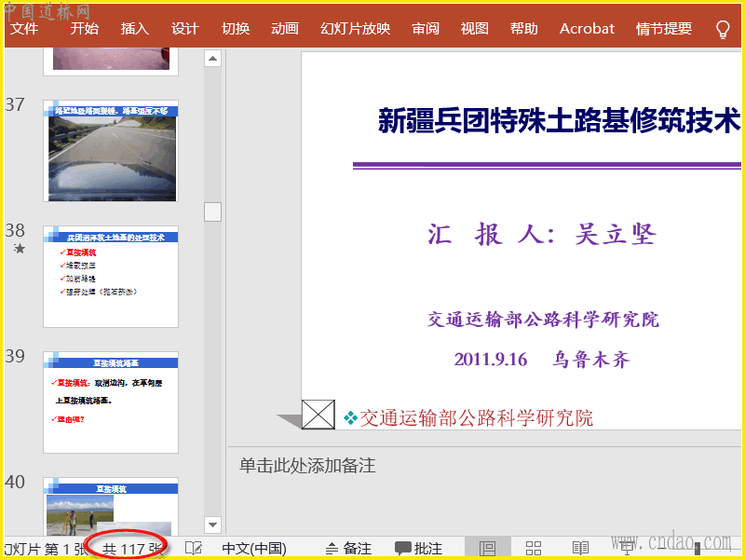
Task: Open the 文件 menu tab
Action: pyautogui.click(x=24, y=29)
